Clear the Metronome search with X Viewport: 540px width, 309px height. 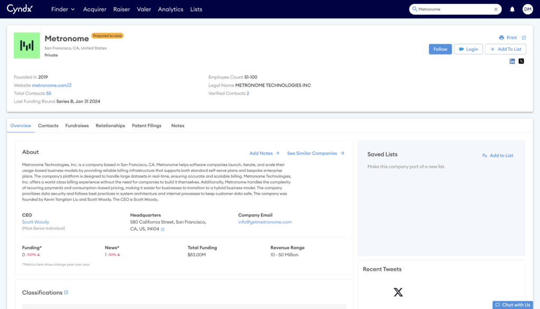coord(496,9)
